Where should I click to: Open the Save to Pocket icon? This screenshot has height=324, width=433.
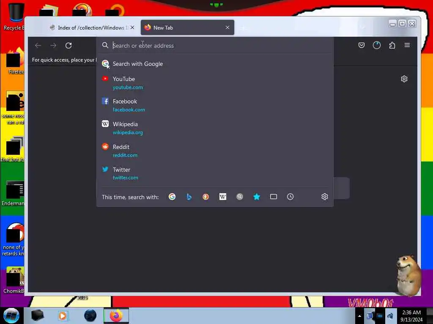(x=361, y=45)
